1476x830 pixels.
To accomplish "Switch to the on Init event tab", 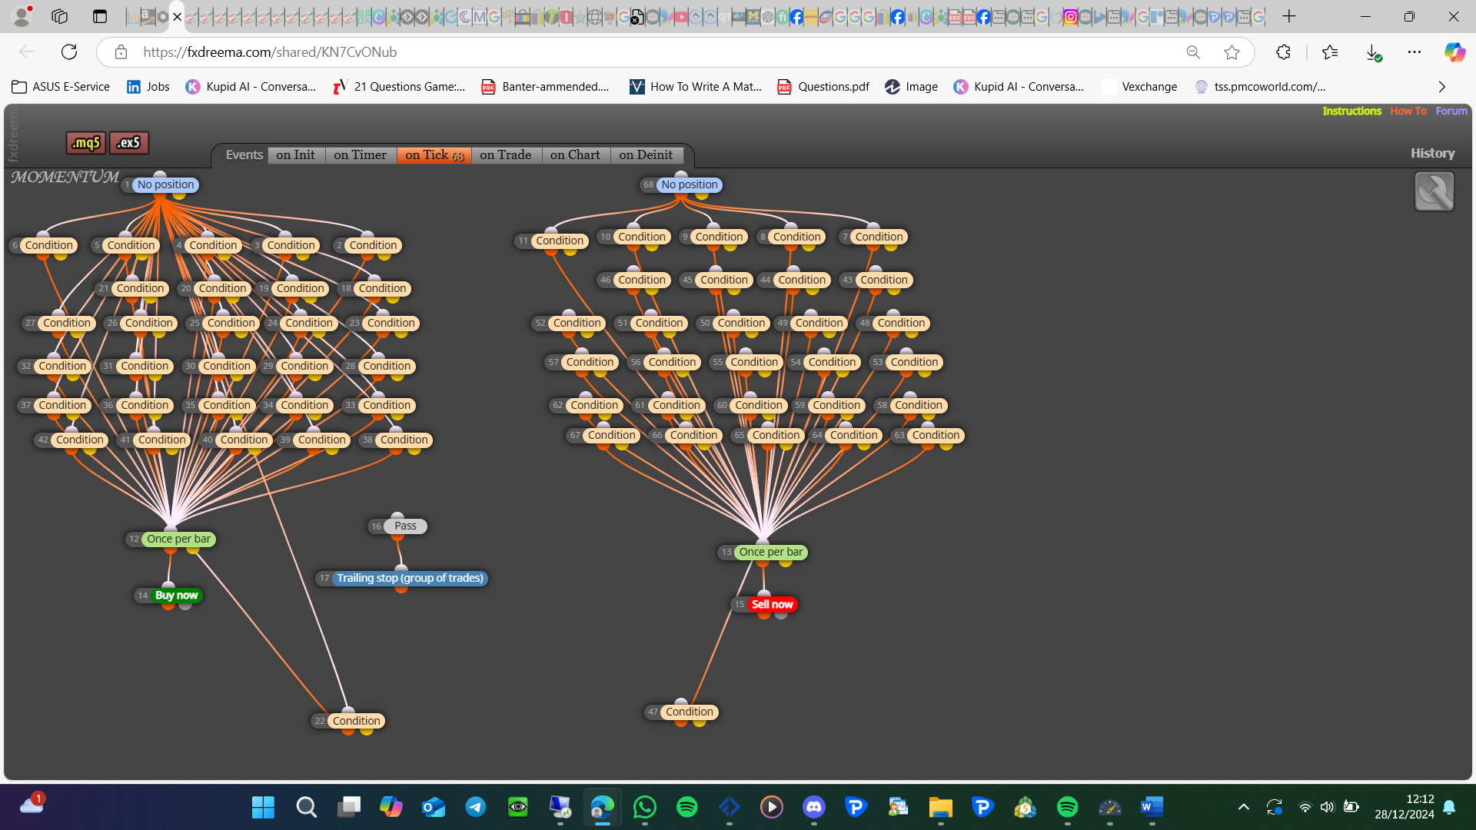I will [296, 155].
